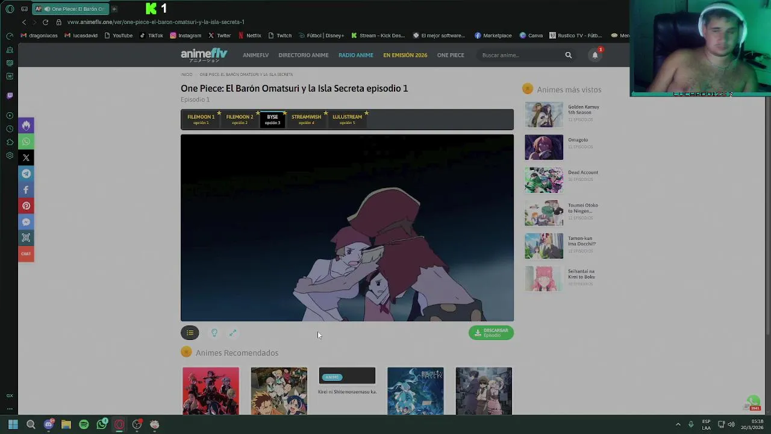Open Opera sidebar settings gear icon
The width and height of the screenshot is (771, 434).
coord(10,156)
